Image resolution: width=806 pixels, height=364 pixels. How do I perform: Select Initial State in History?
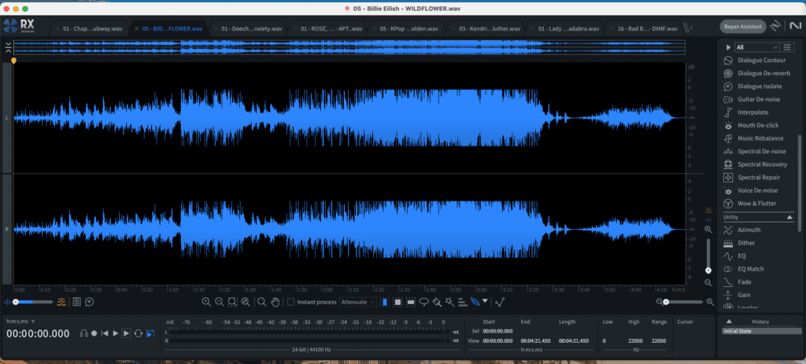click(x=760, y=331)
